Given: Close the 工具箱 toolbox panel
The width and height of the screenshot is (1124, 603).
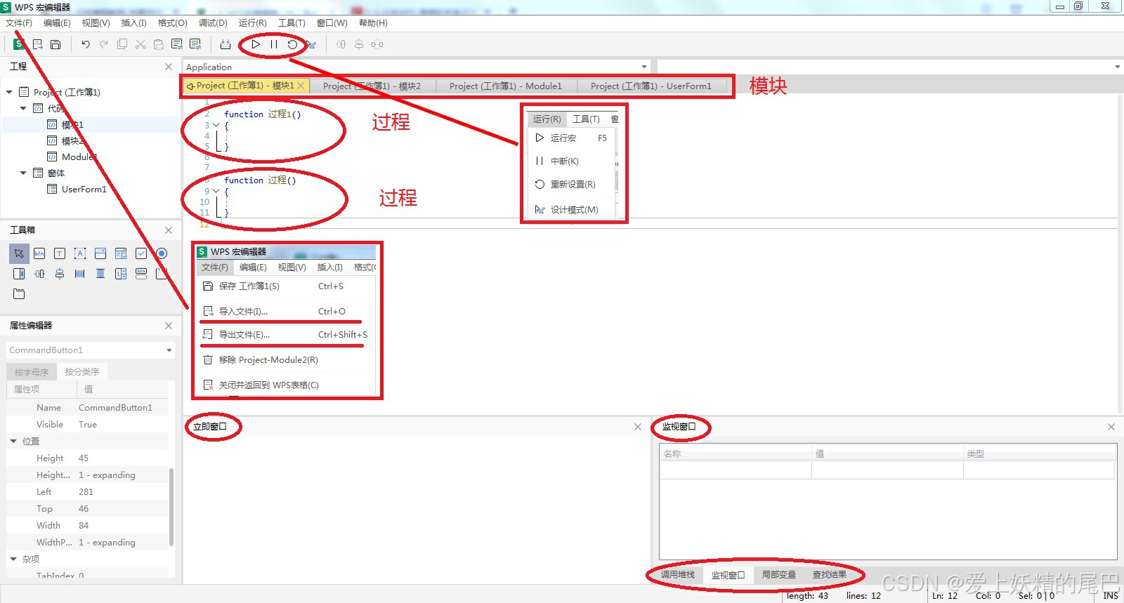Looking at the screenshot, I should tap(169, 230).
